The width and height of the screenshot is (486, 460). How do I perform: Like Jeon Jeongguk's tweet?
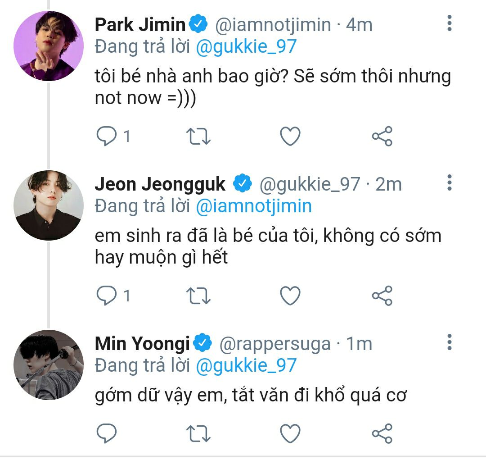290,296
